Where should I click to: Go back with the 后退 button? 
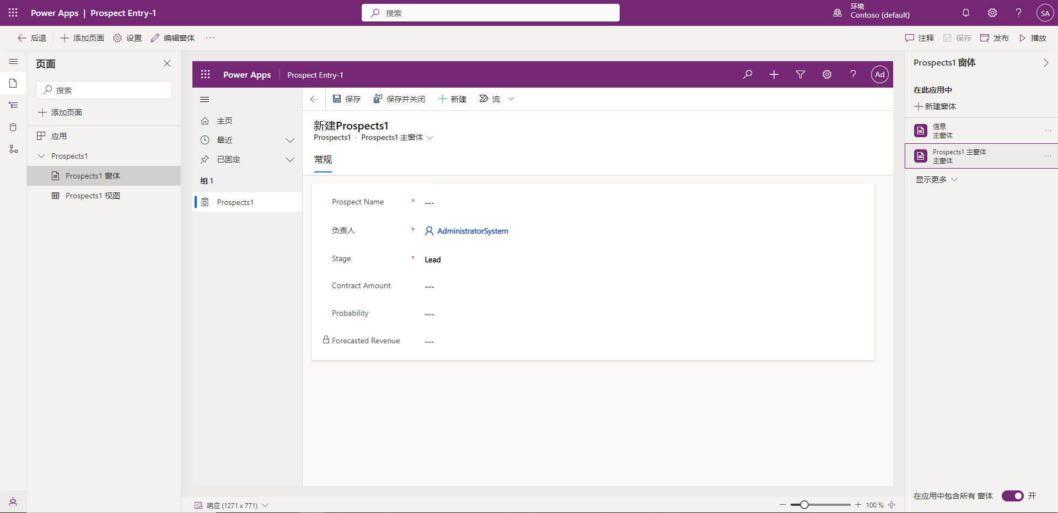(32, 38)
